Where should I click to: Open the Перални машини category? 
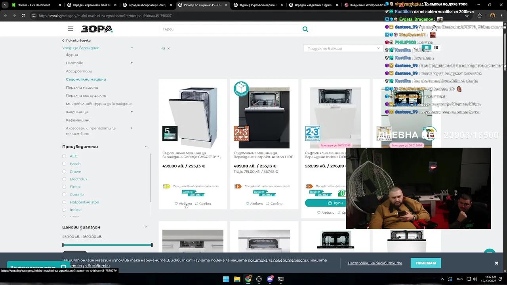coord(82,87)
